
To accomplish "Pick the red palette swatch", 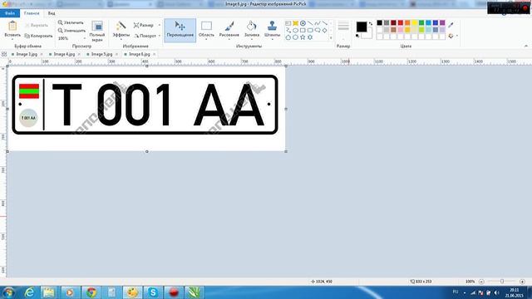I will coord(401,22).
